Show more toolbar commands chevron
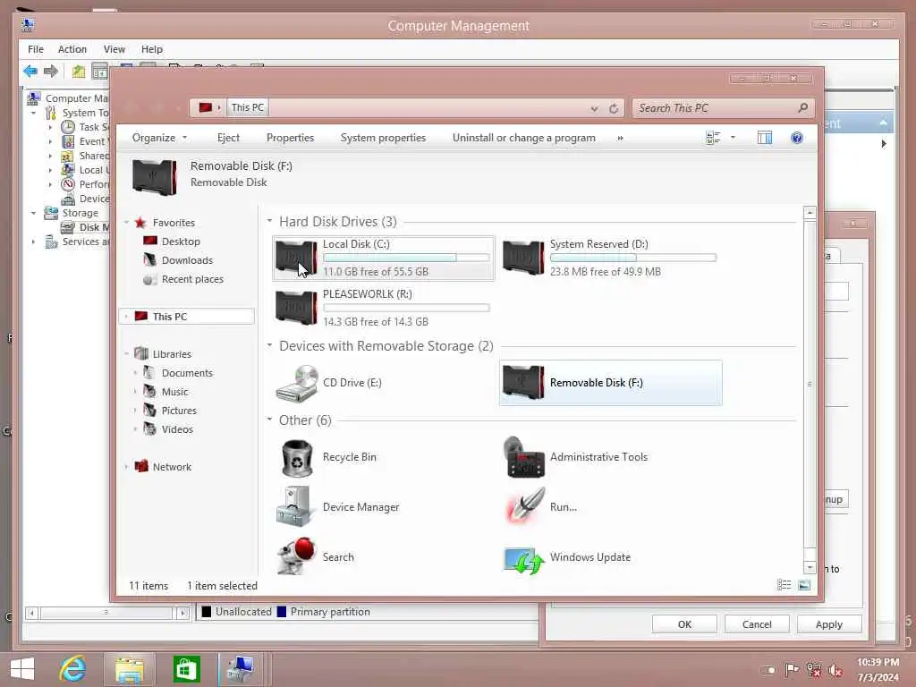The height and width of the screenshot is (687, 916). click(621, 138)
